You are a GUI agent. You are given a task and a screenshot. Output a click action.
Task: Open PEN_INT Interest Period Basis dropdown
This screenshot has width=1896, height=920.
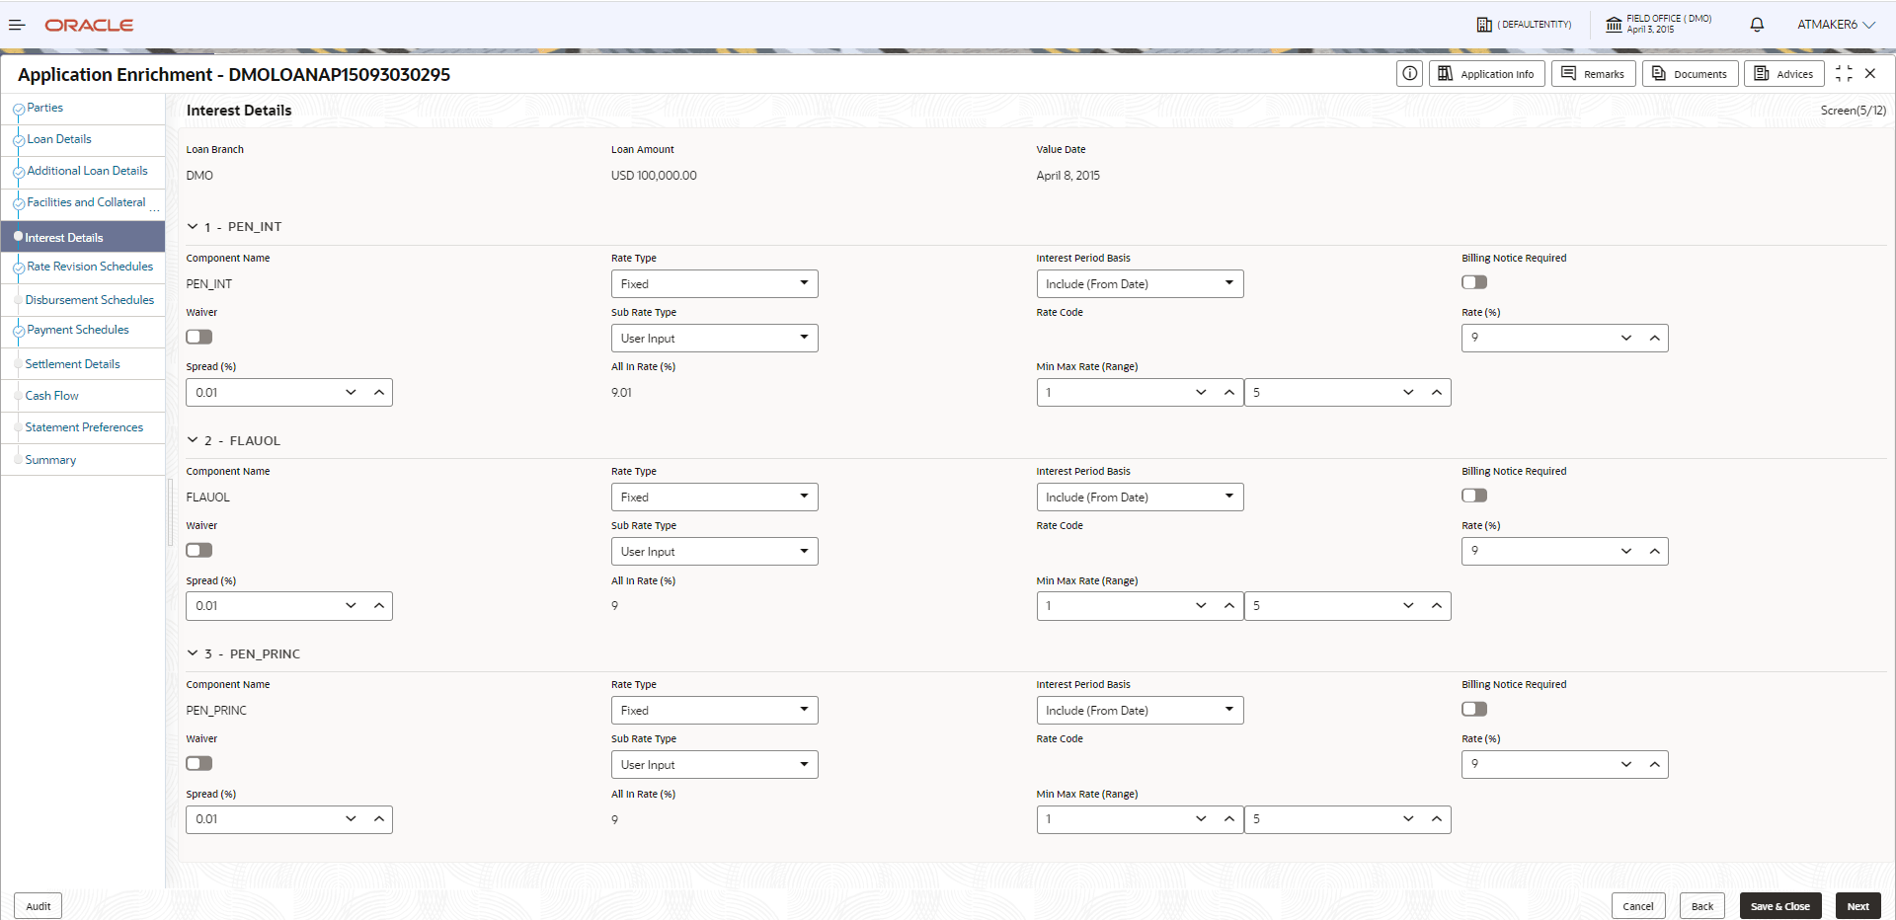tap(1140, 284)
